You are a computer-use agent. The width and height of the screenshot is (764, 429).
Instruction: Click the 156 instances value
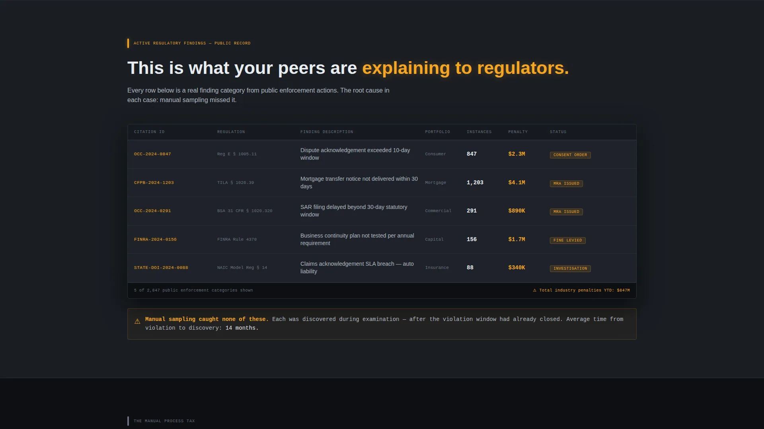[472, 240]
